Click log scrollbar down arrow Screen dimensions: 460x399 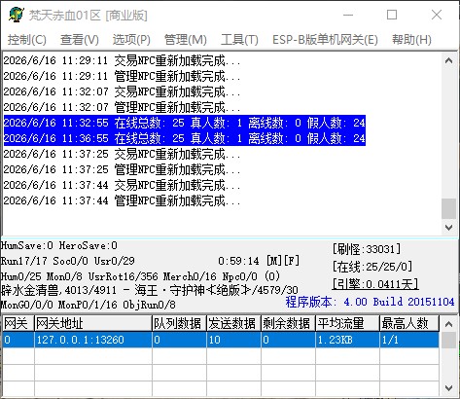(x=448, y=228)
